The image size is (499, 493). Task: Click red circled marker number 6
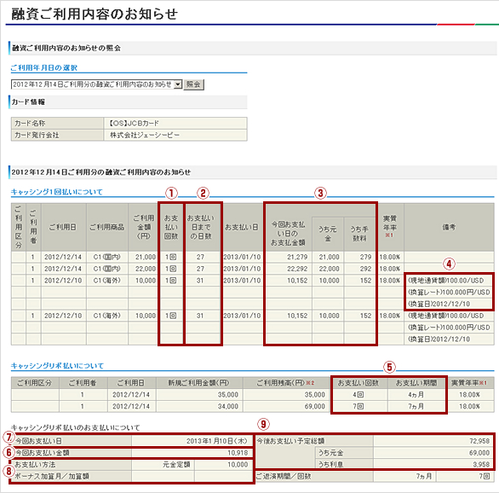9,452
